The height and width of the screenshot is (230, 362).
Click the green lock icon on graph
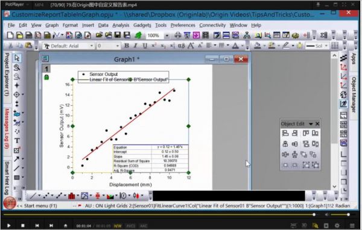coord(46,77)
